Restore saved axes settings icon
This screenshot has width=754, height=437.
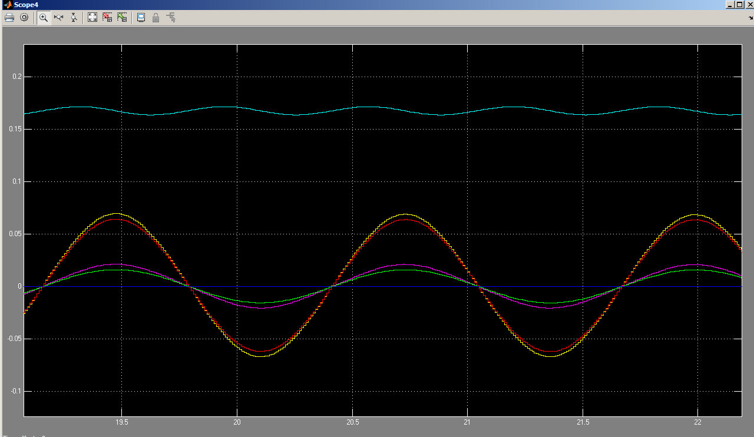coord(122,18)
